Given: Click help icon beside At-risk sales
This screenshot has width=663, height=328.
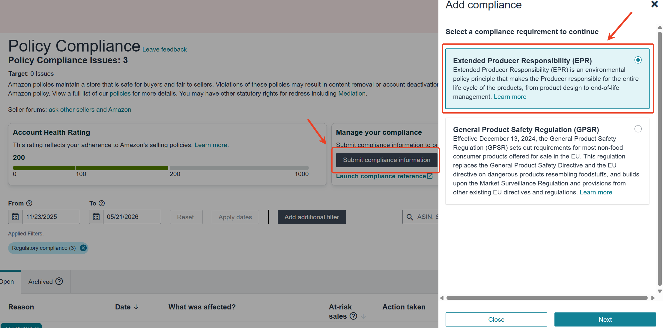Looking at the screenshot, I should pyautogui.click(x=354, y=316).
